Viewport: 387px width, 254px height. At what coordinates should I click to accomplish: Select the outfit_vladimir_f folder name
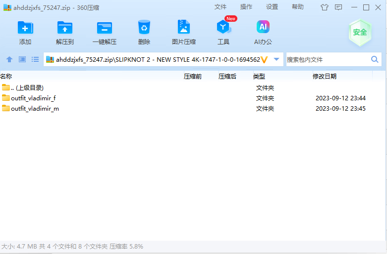pyautogui.click(x=33, y=98)
